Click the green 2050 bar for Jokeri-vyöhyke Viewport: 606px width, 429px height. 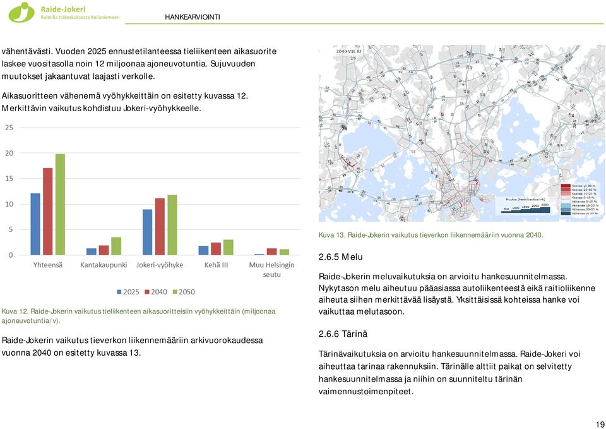172,225
